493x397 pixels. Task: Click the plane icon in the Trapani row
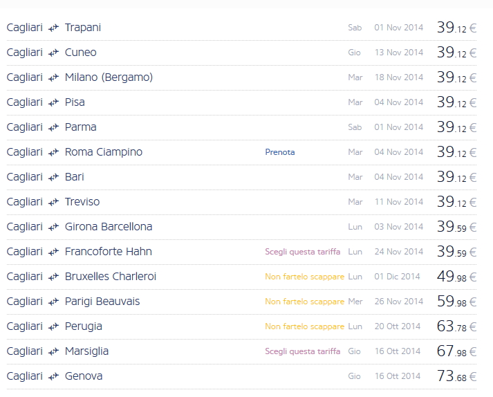click(x=53, y=28)
